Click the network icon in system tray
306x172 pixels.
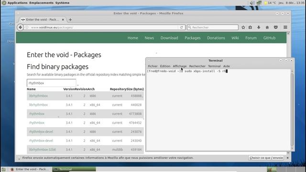coord(259,3)
